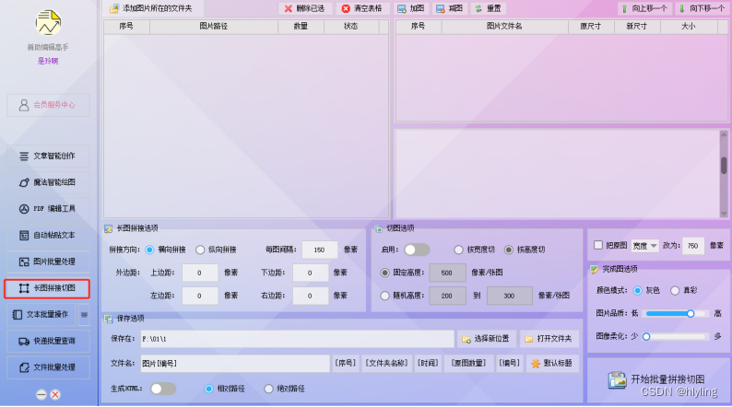Expand the menu beside 文本批量操作
The image size is (732, 407).
pyautogui.click(x=85, y=315)
